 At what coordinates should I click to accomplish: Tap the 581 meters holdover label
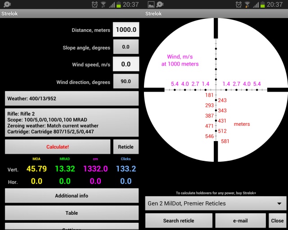pos(225,141)
